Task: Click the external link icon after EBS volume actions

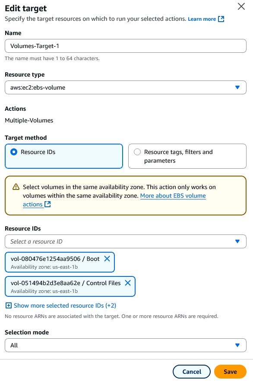Action: (48, 204)
